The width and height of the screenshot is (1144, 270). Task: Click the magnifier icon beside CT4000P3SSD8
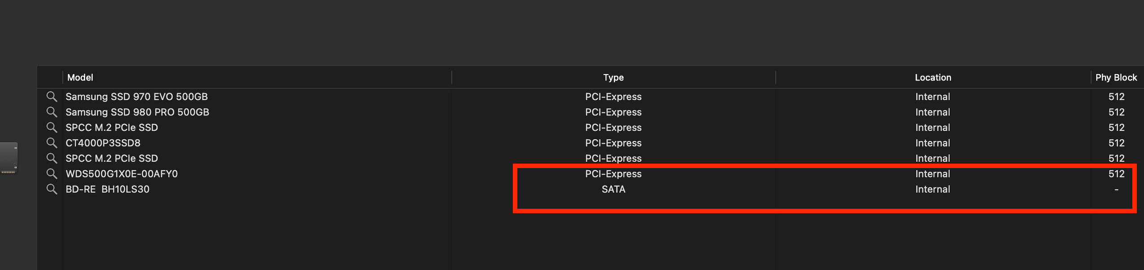coord(52,143)
